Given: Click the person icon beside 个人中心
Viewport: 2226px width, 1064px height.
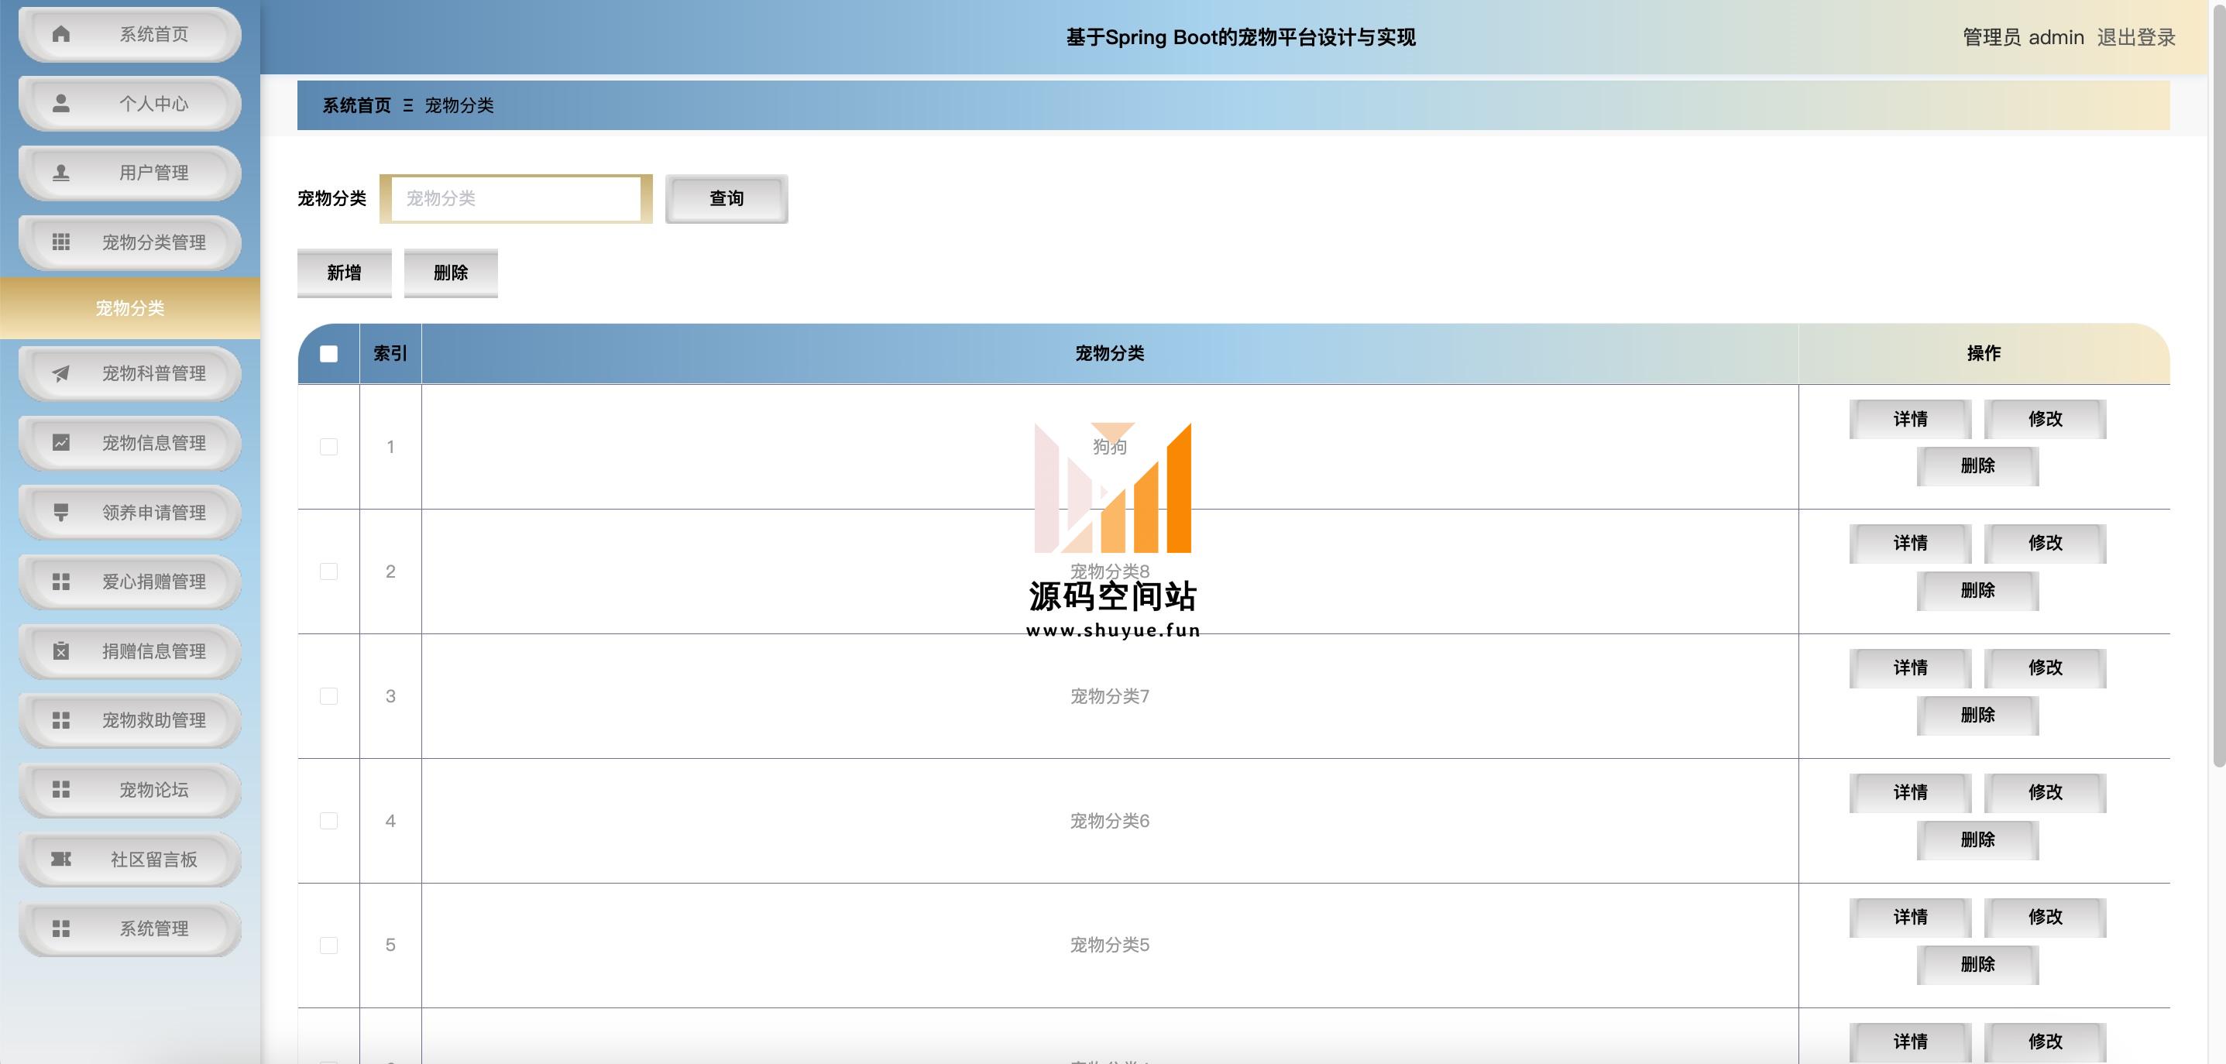Looking at the screenshot, I should pos(60,104).
